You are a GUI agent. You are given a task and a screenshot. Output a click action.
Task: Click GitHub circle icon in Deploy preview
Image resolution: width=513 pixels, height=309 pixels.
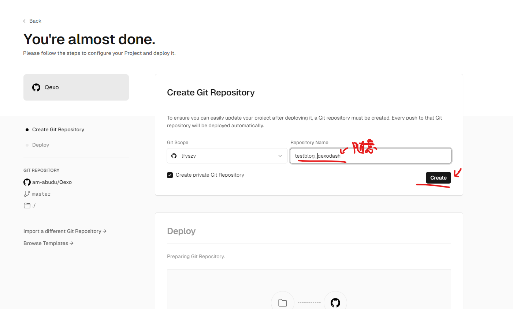point(335,302)
